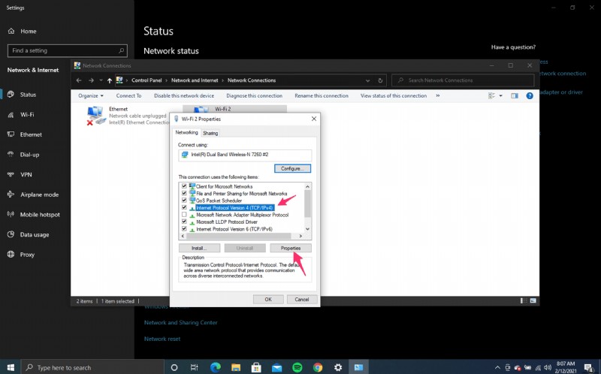Image resolution: width=601 pixels, height=374 pixels.
Task: Click the Install button
Action: click(x=199, y=249)
